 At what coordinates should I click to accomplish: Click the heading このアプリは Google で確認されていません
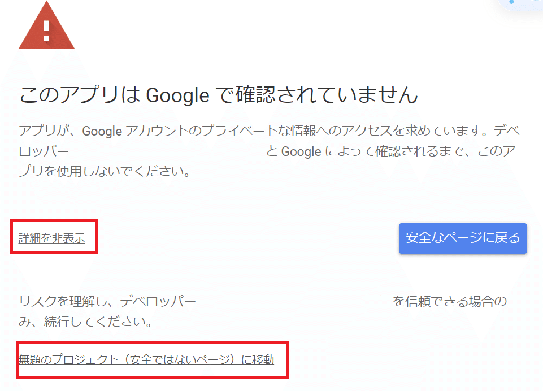pos(218,95)
